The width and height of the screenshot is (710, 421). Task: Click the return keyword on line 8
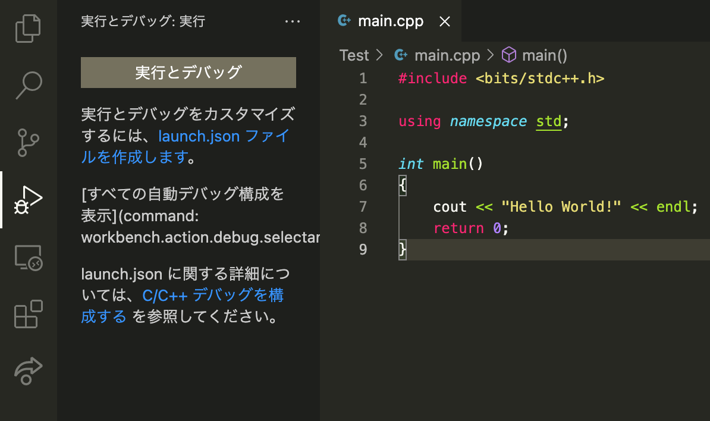(458, 228)
